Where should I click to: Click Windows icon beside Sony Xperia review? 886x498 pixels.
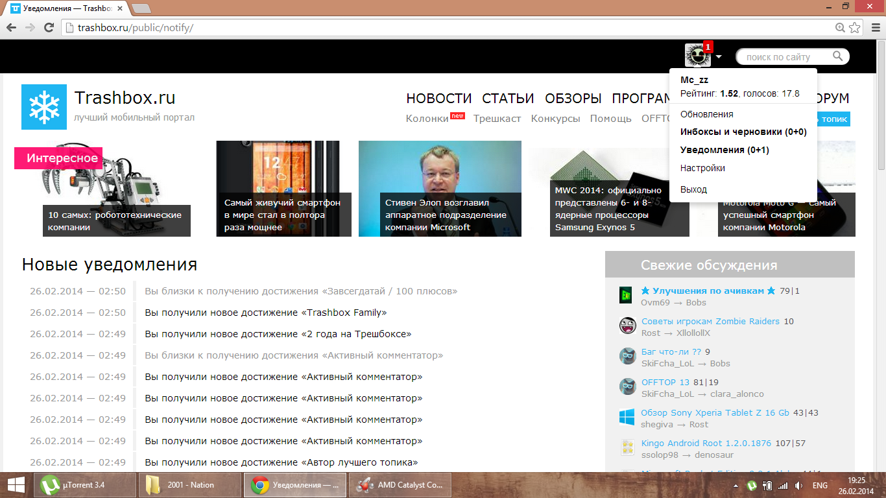[x=627, y=417]
